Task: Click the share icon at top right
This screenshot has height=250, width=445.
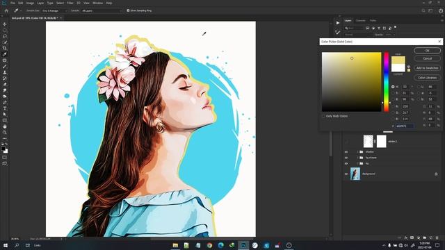Action: click(441, 10)
